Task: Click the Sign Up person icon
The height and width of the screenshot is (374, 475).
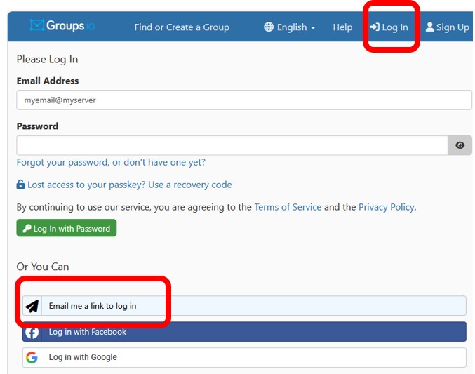Action: (429, 27)
